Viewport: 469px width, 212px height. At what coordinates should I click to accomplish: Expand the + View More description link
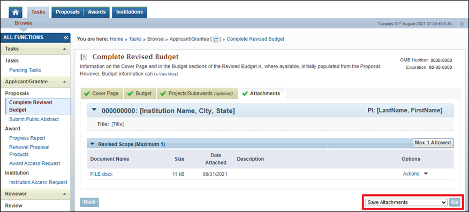(166, 74)
